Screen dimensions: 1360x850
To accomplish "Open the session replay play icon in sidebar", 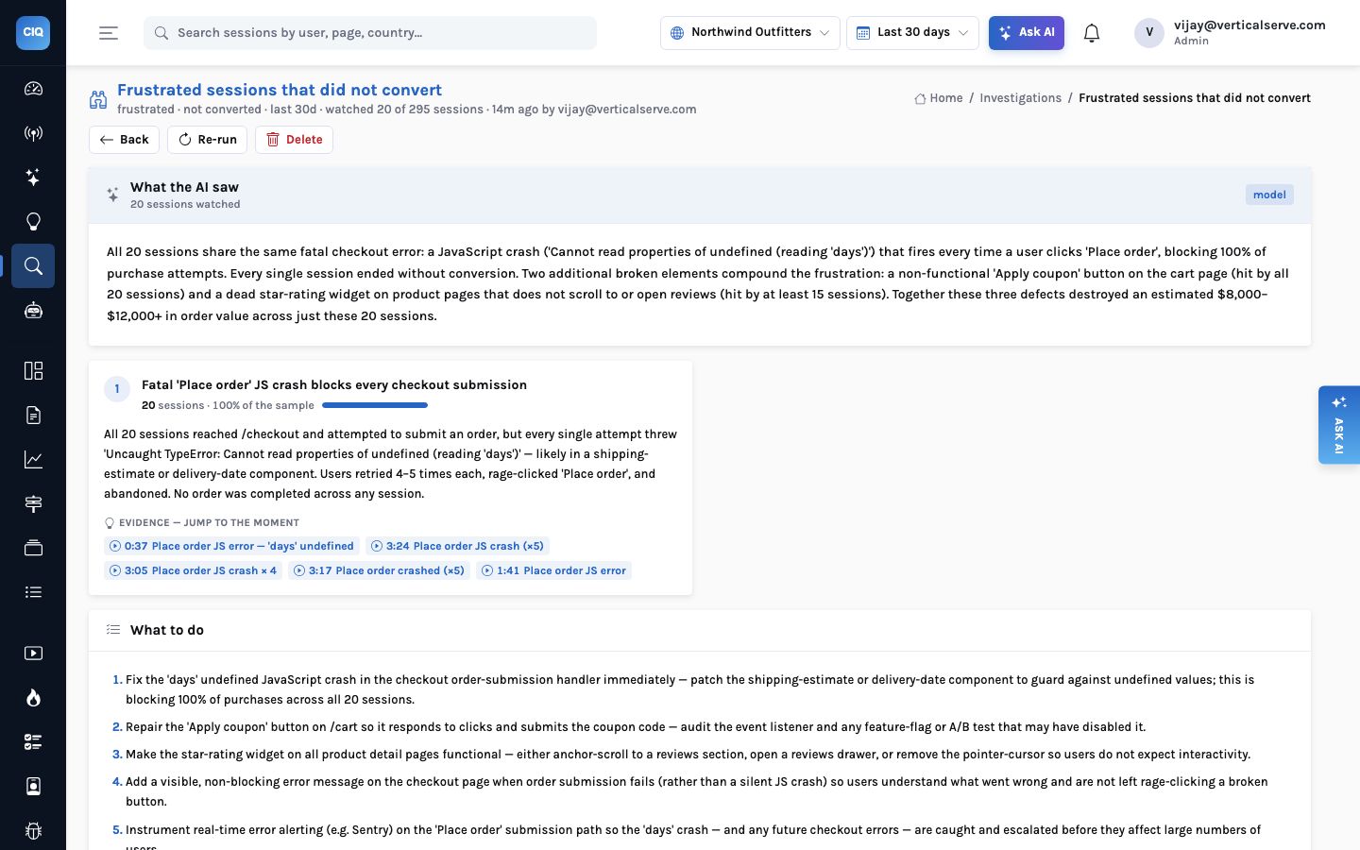I will click(x=33, y=653).
